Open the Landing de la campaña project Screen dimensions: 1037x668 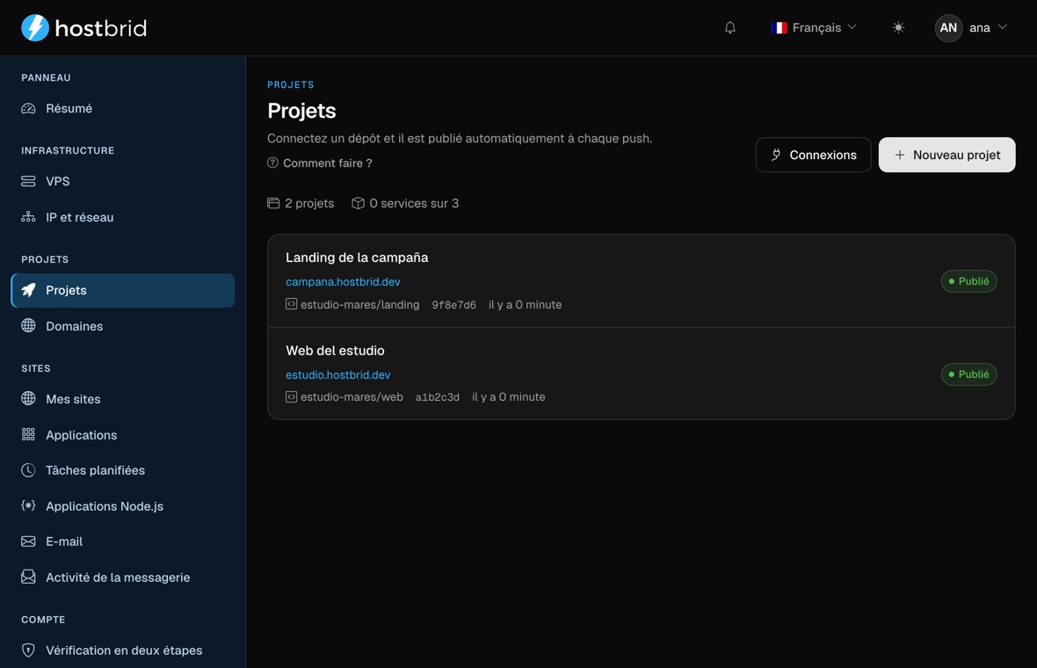click(357, 258)
